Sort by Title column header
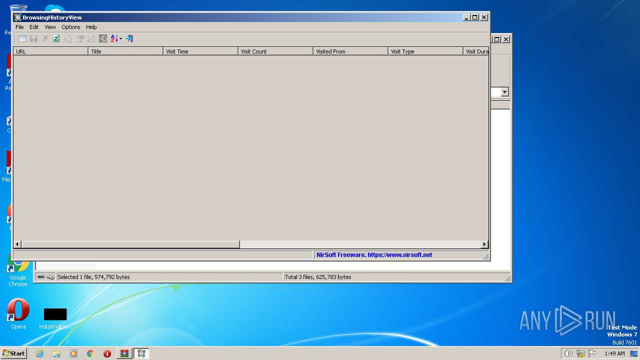This screenshot has height=360, width=640. pyautogui.click(x=125, y=51)
